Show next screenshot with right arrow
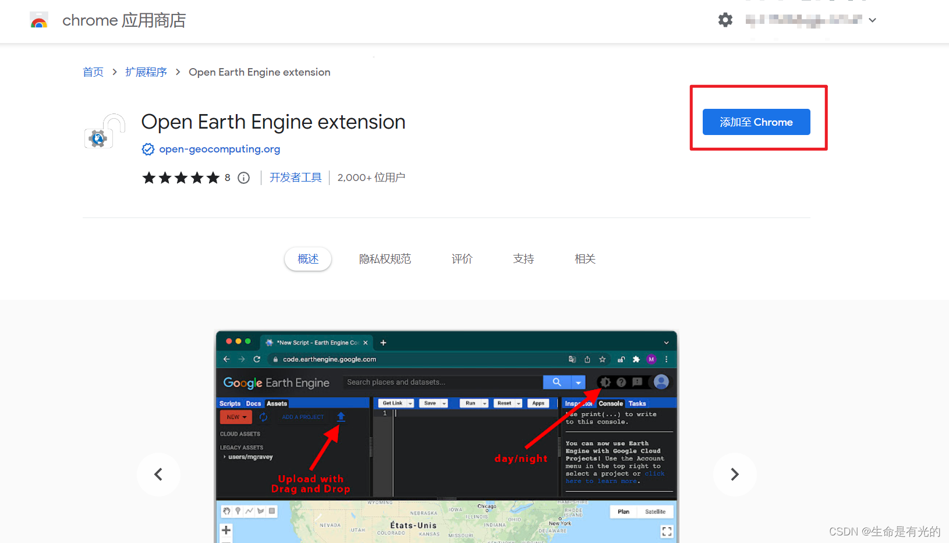949x543 pixels. click(x=735, y=474)
